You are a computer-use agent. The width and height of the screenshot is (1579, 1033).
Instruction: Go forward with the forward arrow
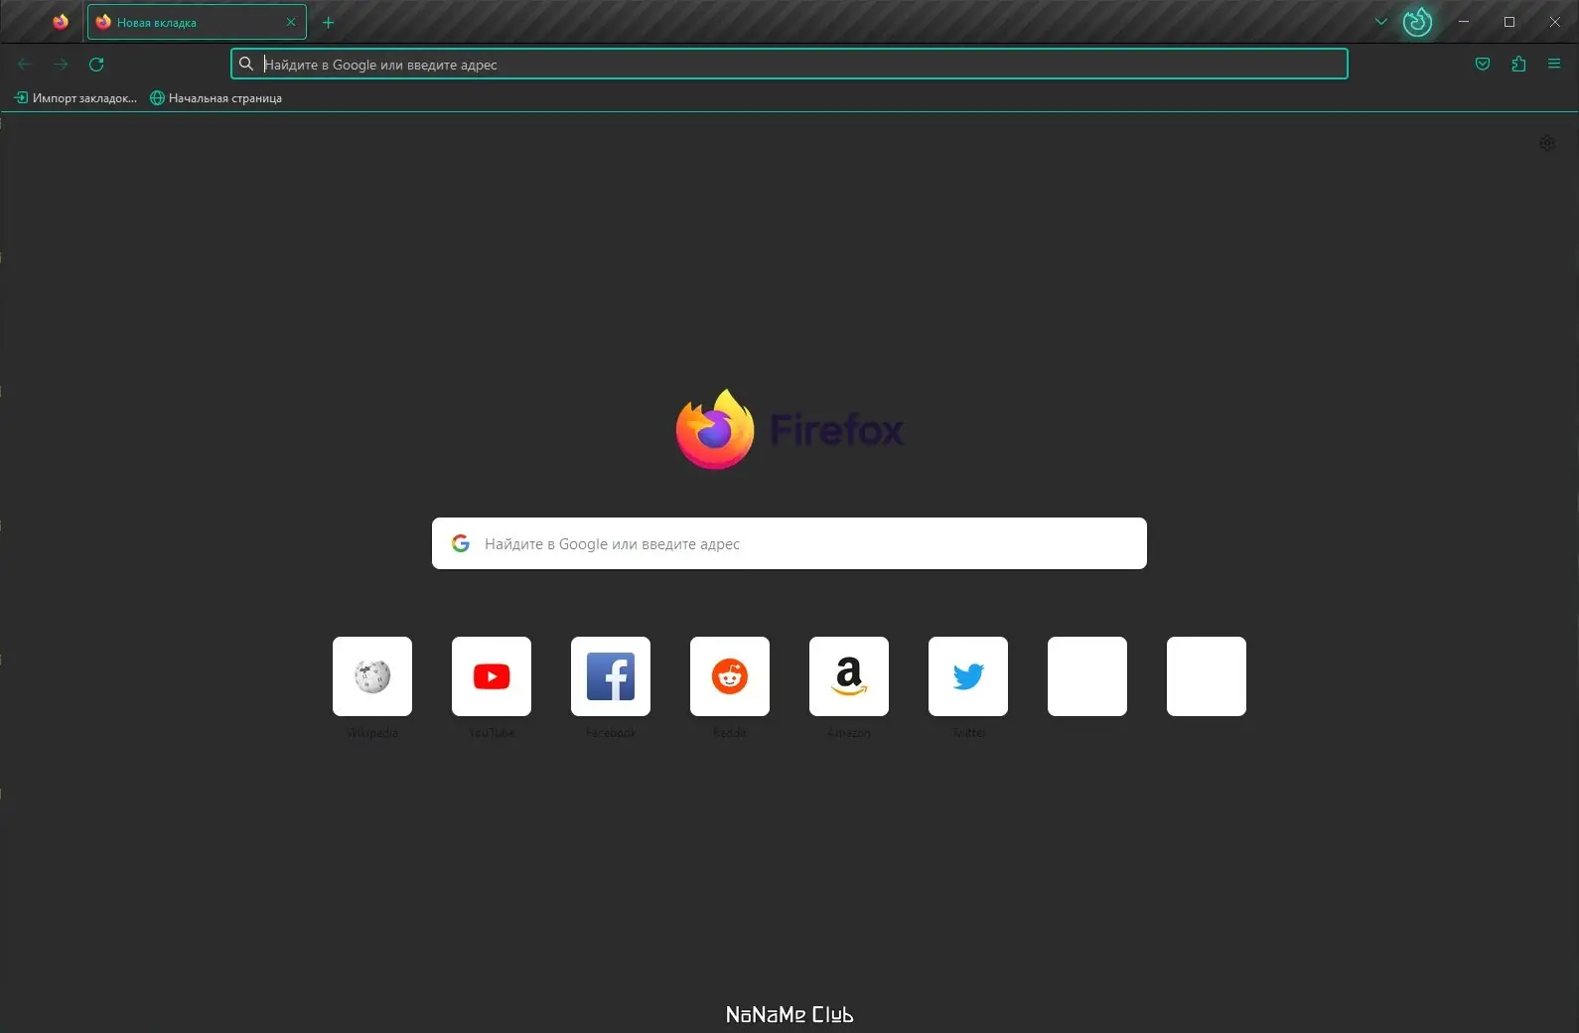tap(61, 65)
